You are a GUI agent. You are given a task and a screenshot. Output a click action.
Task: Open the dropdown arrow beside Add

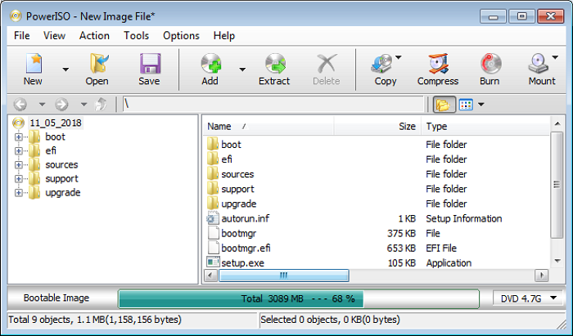coord(242,69)
